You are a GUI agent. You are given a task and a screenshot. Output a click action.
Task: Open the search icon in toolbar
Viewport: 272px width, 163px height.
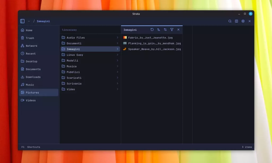tap(230, 21)
